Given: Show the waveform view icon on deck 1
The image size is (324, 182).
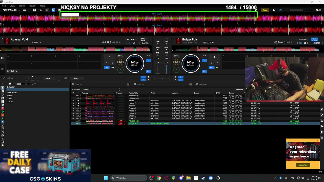Looking at the screenshot, I should click(2, 69).
